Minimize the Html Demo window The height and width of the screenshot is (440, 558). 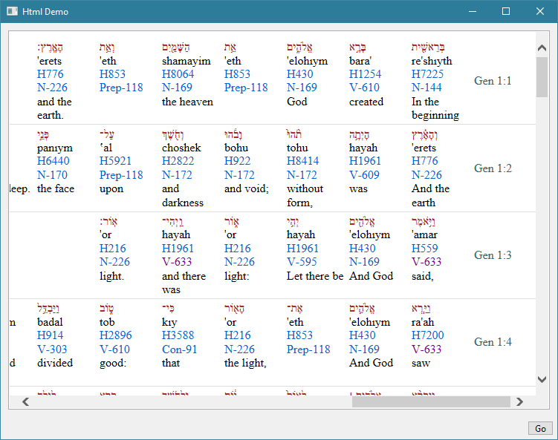(473, 11)
